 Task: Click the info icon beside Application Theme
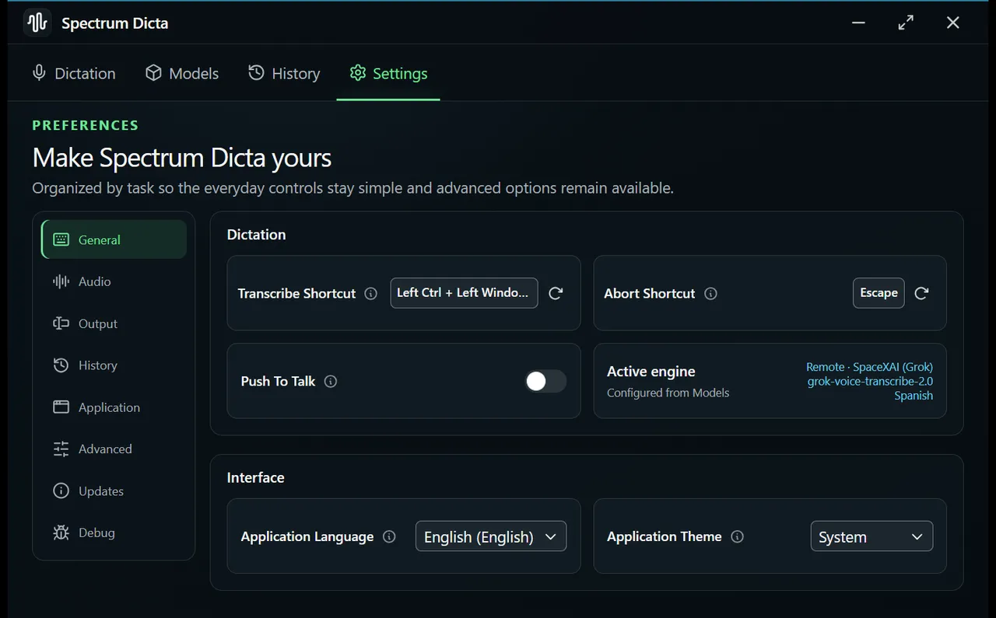click(x=738, y=536)
